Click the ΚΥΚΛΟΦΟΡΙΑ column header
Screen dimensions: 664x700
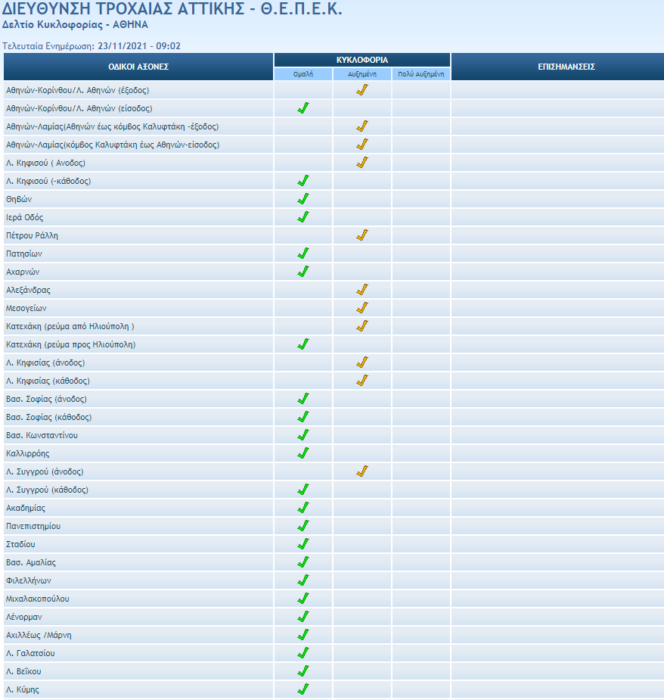click(362, 60)
